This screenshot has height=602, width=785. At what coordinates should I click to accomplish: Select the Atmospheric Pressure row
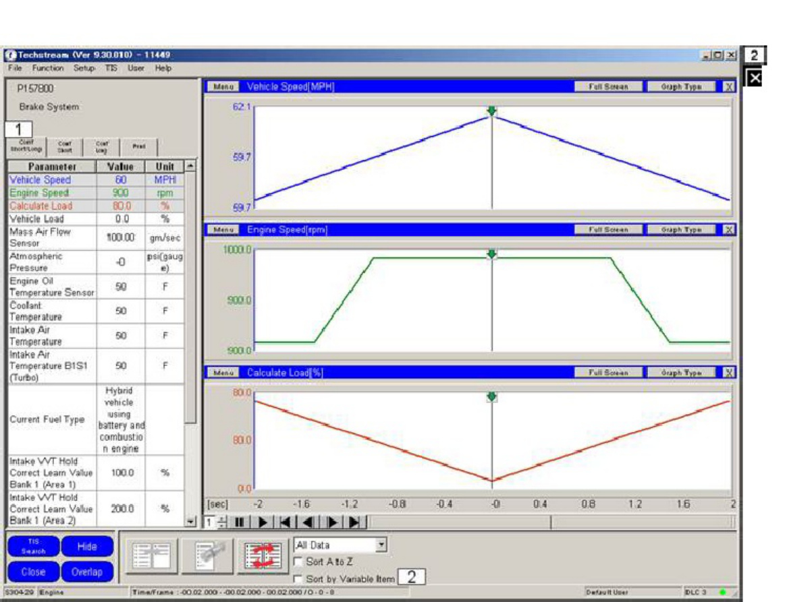[x=96, y=262]
